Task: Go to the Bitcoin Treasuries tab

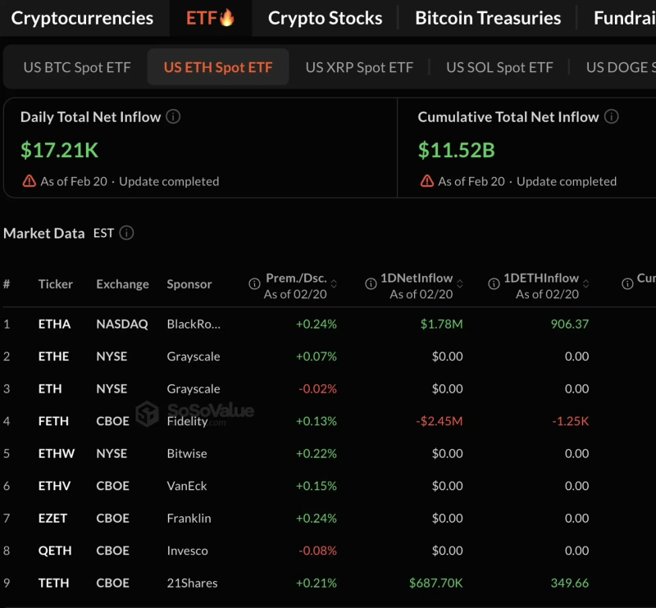Action: click(x=488, y=18)
